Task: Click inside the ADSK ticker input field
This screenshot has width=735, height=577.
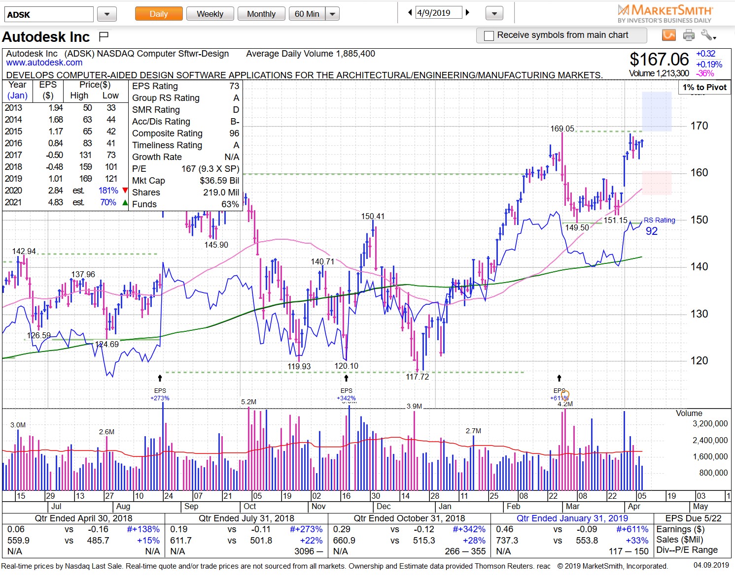Action: [x=48, y=13]
